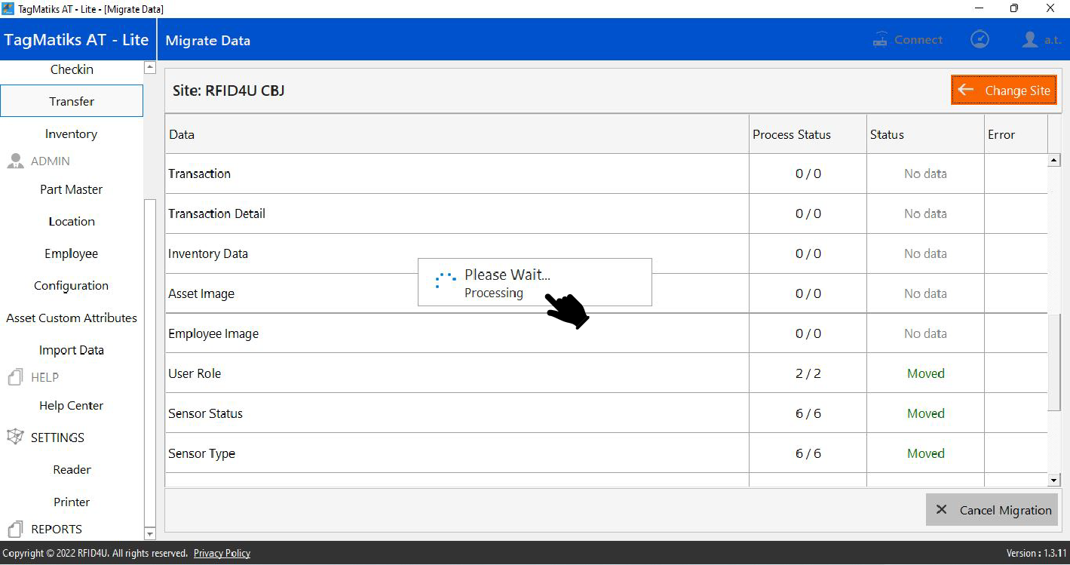Click the user profile icon
The image size is (1070, 565).
1030,40
